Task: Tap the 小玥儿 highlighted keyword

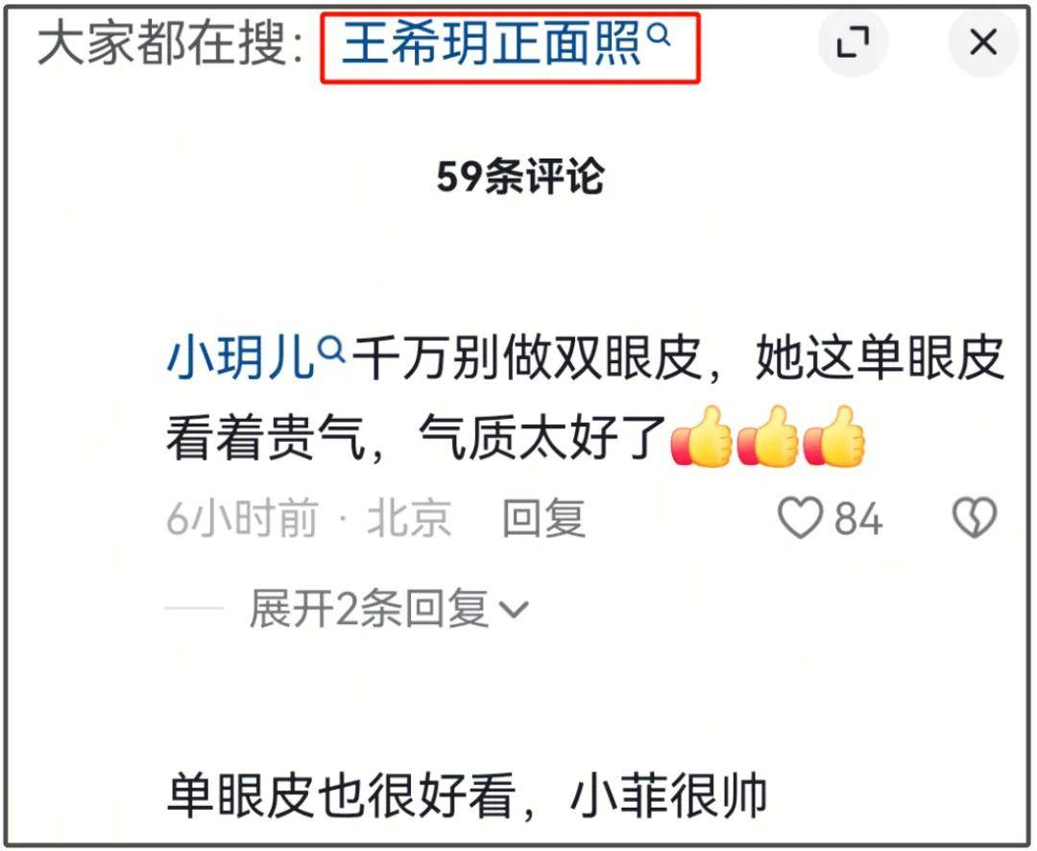Action: pyautogui.click(x=239, y=358)
